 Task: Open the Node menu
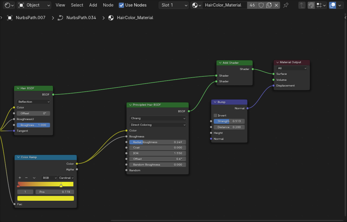[108, 5]
